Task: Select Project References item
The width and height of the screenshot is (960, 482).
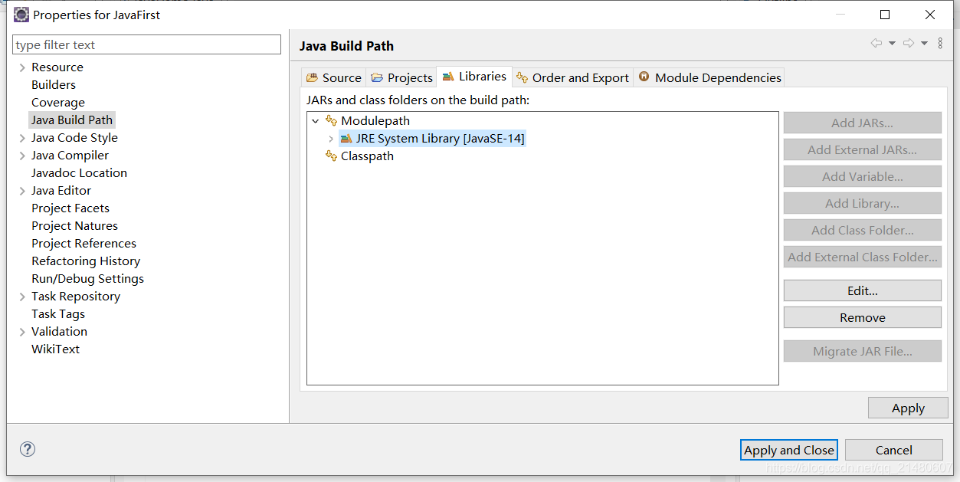Action: click(84, 244)
